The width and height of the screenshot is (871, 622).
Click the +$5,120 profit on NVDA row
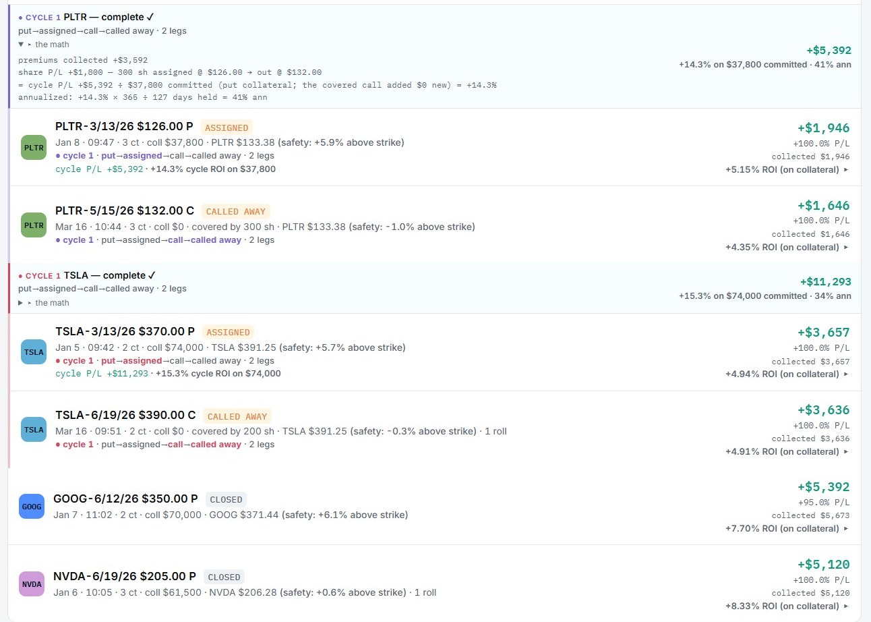(823, 565)
